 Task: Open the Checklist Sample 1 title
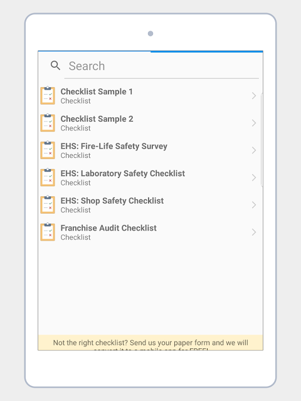pos(97,91)
